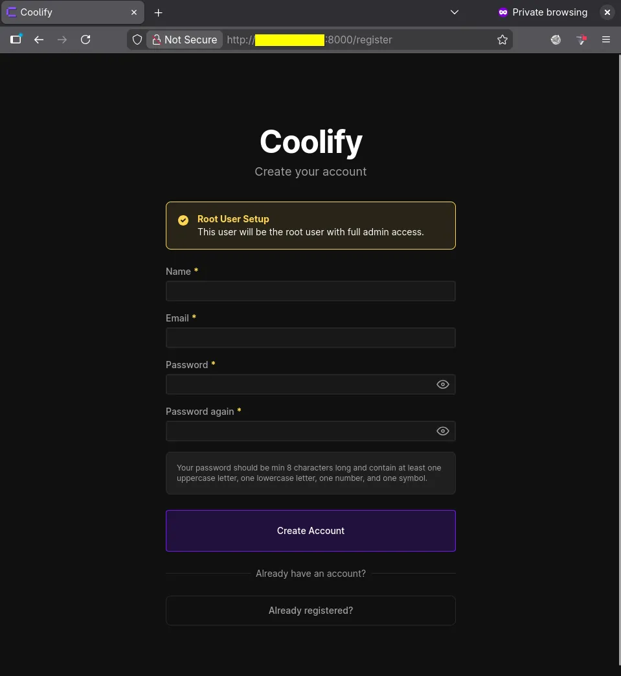The height and width of the screenshot is (676, 621).
Task: Bookmark this page with the star
Action: click(x=502, y=40)
